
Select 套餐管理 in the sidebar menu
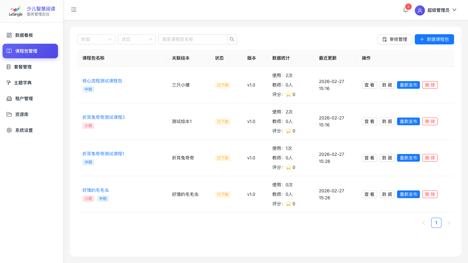(x=23, y=67)
